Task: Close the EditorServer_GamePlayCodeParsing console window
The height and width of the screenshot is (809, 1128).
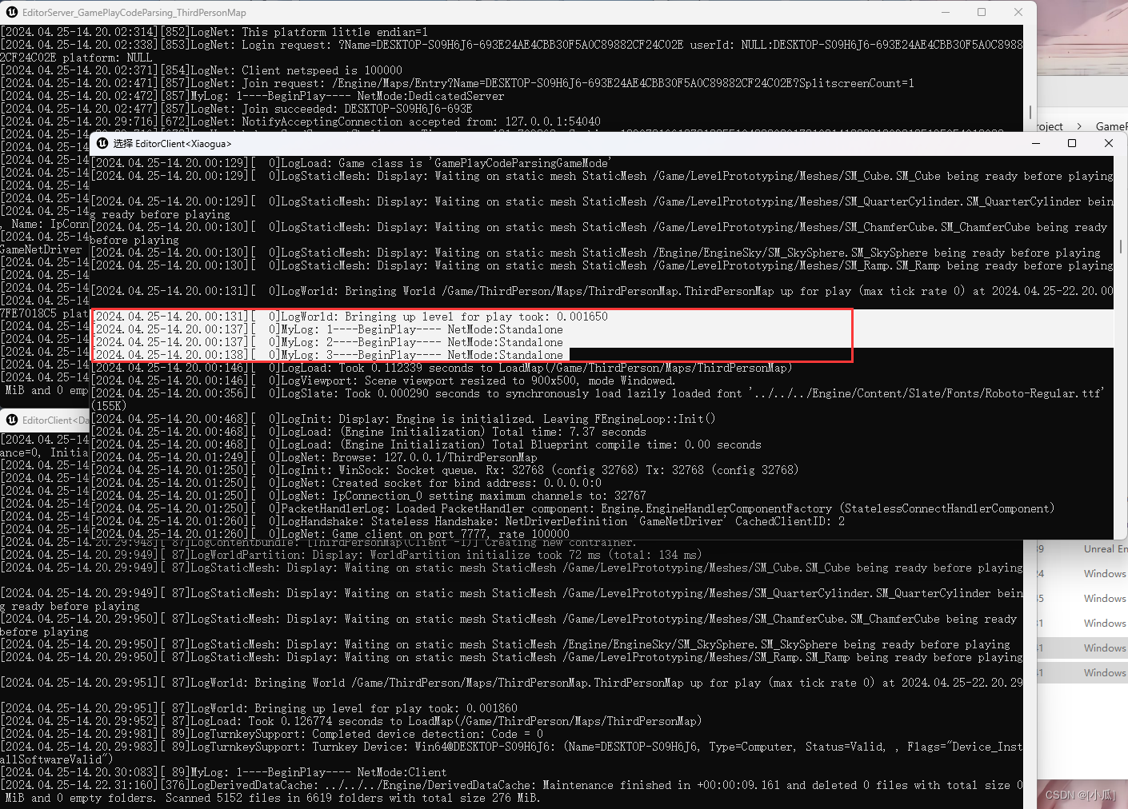Action: pos(1018,12)
